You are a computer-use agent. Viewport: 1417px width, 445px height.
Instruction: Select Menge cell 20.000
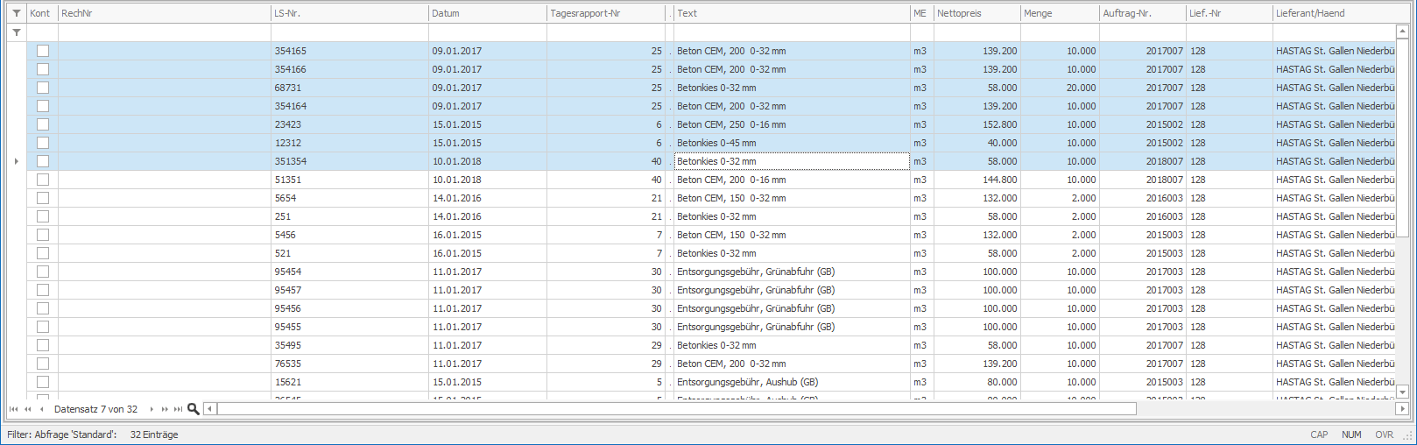pyautogui.click(x=1060, y=88)
